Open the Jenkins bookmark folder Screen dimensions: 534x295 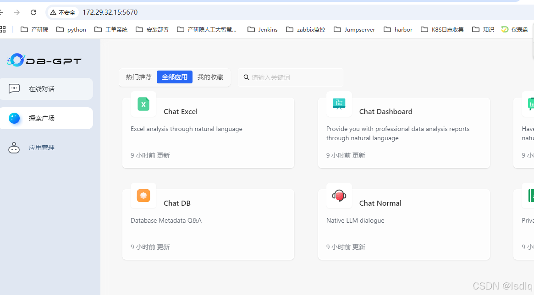(263, 30)
